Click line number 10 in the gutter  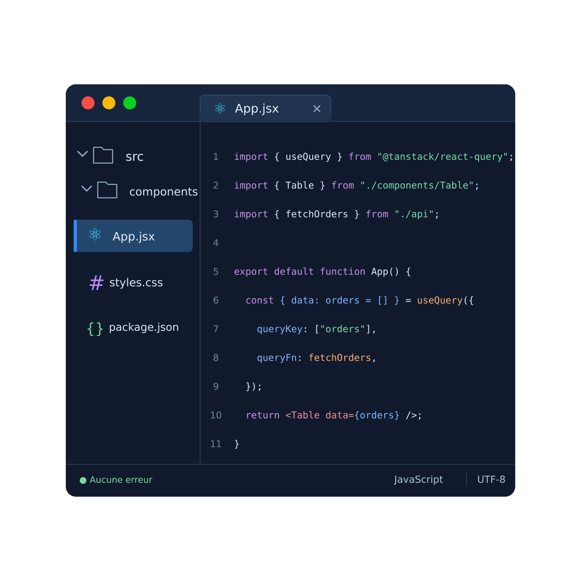[x=216, y=415]
